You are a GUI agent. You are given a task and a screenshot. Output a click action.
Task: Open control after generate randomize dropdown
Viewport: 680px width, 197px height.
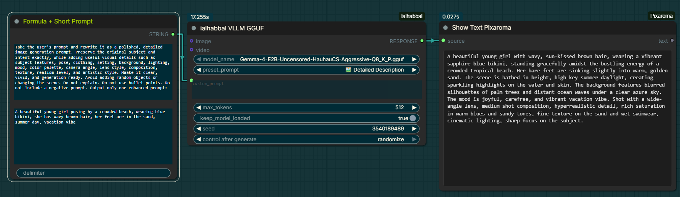[x=306, y=139]
